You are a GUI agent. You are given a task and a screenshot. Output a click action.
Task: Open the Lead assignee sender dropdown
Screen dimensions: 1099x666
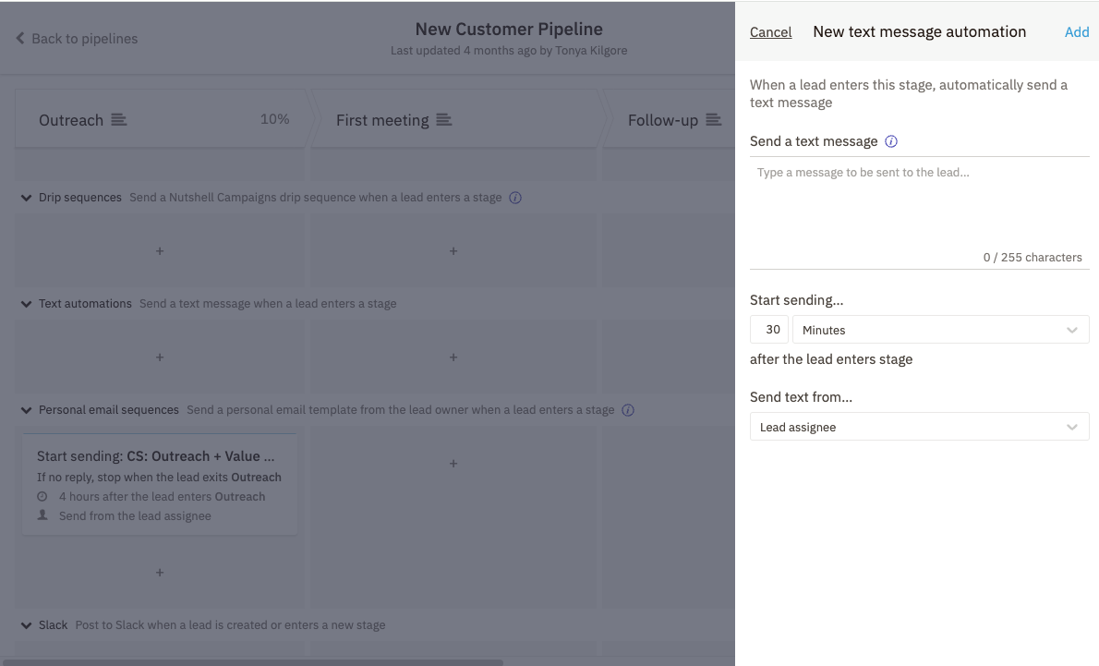919,427
